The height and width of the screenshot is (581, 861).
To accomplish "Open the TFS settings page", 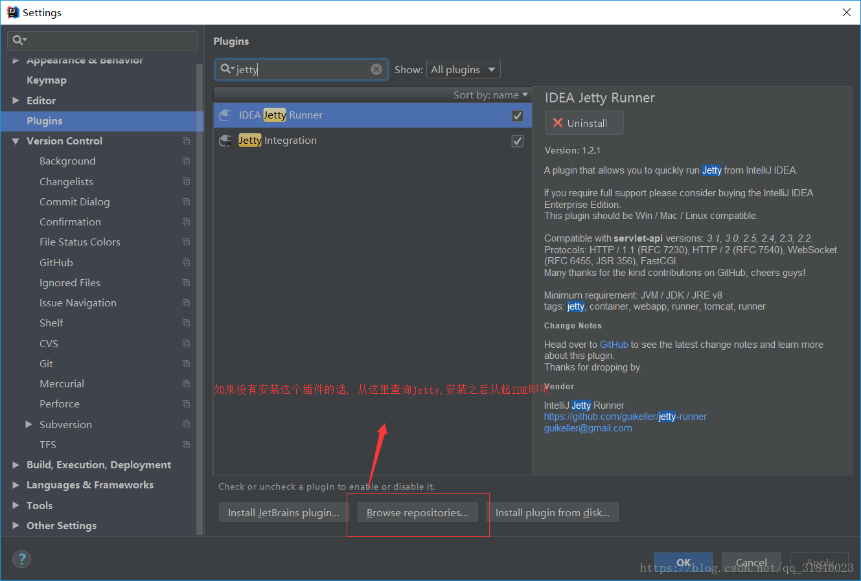I will point(48,444).
